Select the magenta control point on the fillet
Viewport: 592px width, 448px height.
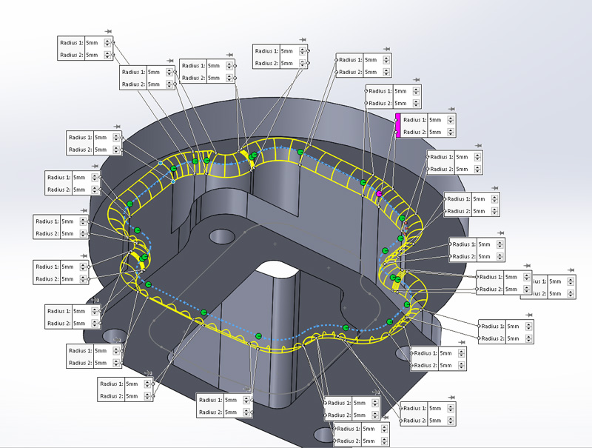pyautogui.click(x=379, y=194)
